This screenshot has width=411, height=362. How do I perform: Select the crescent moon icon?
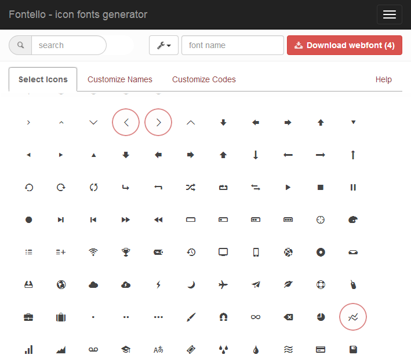coord(191,284)
